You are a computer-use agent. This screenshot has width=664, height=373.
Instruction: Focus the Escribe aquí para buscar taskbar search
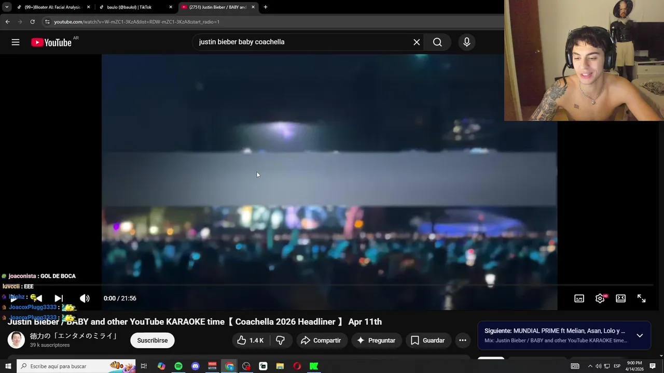[76, 366]
